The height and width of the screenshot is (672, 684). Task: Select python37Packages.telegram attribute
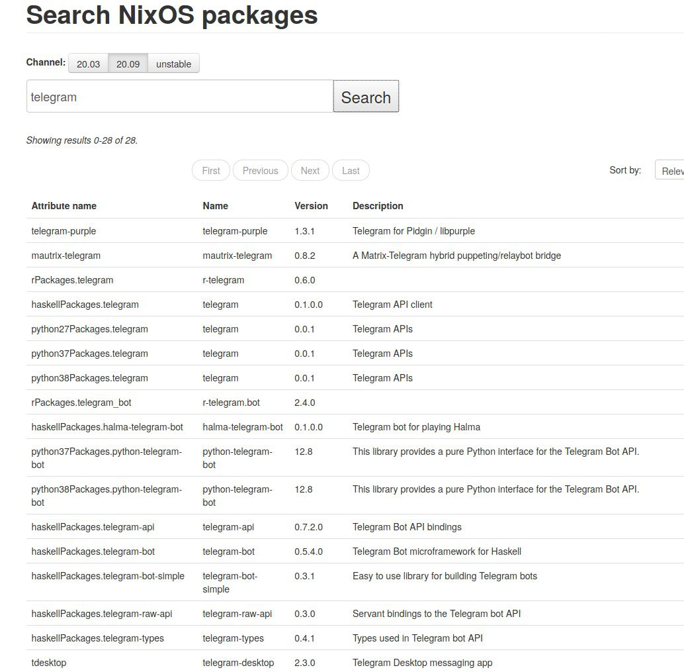coord(89,354)
